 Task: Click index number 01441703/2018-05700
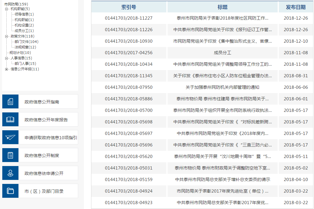point(129,110)
